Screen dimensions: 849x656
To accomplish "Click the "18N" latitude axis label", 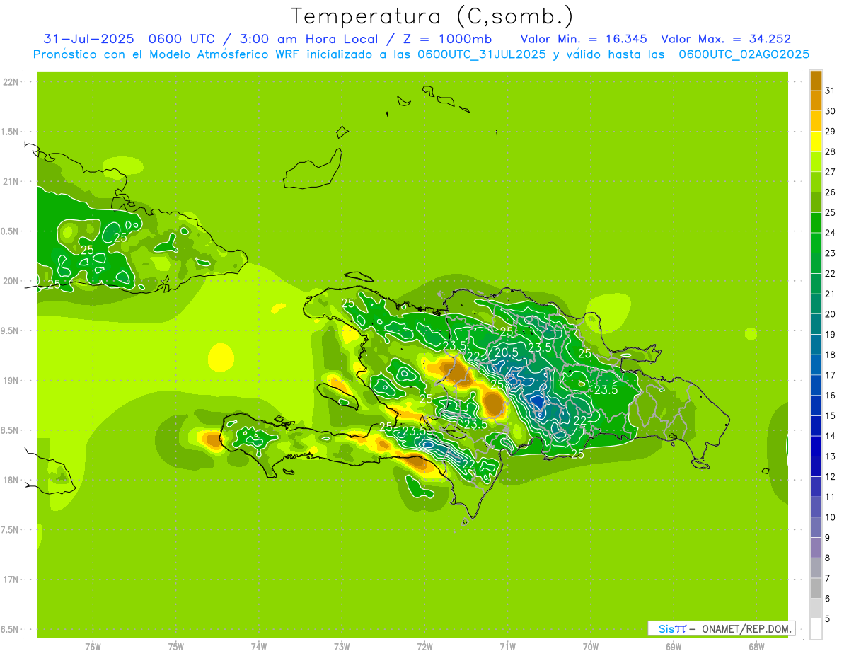I will pos(11,481).
